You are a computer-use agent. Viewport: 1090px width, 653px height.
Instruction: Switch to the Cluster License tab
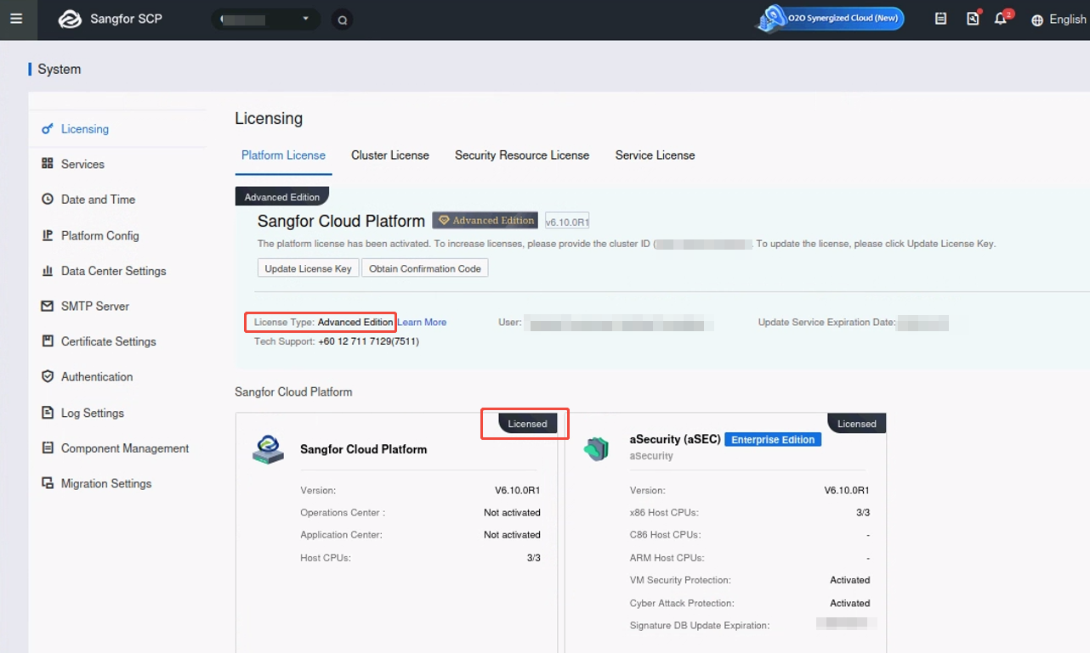(x=389, y=155)
